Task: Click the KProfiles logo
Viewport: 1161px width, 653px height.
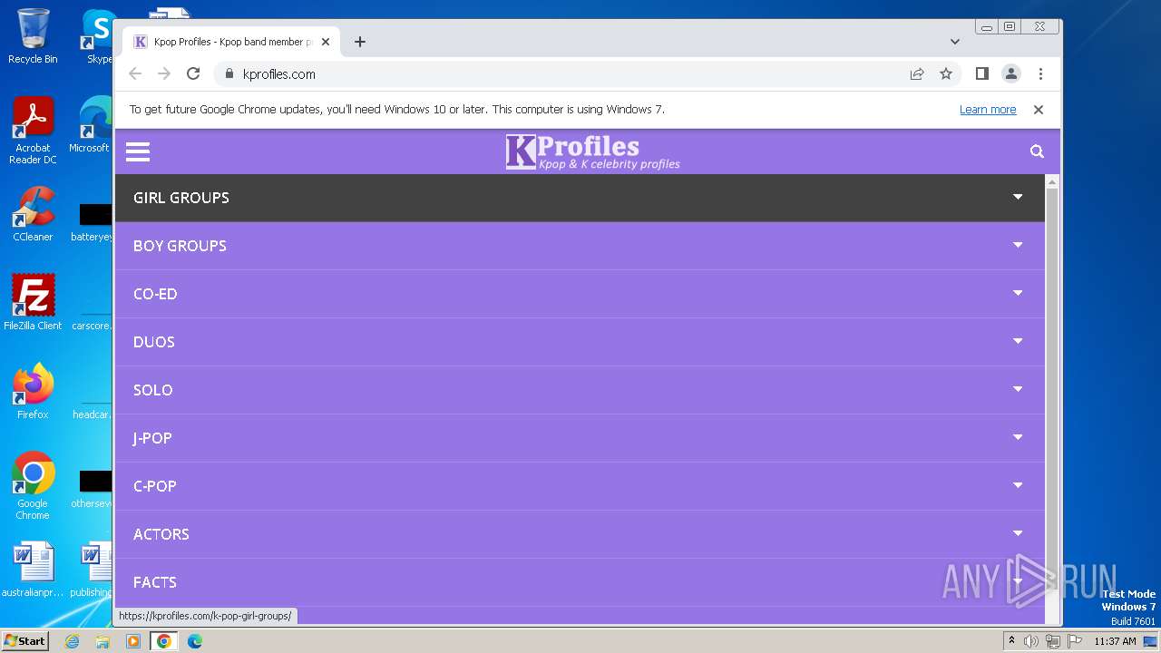Action: (592, 151)
